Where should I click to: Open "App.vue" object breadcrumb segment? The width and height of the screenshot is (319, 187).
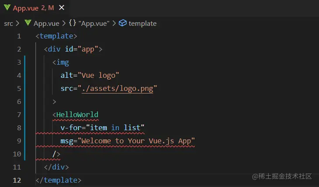(94, 24)
